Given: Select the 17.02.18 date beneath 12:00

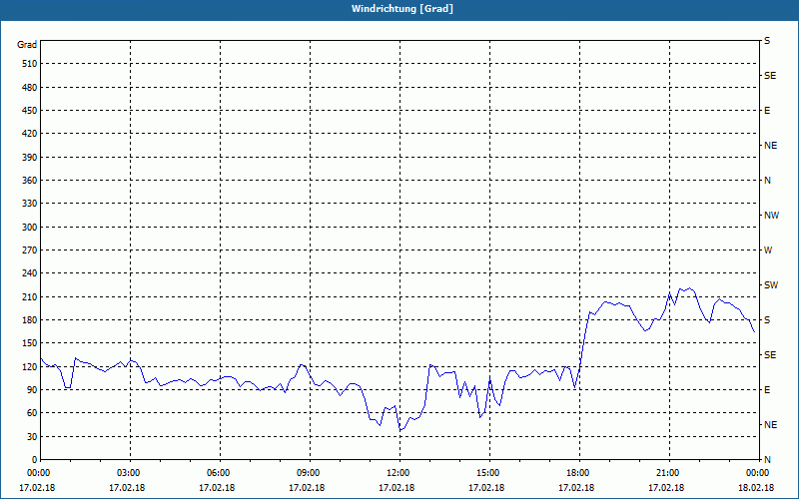Looking at the screenshot, I should [397, 488].
